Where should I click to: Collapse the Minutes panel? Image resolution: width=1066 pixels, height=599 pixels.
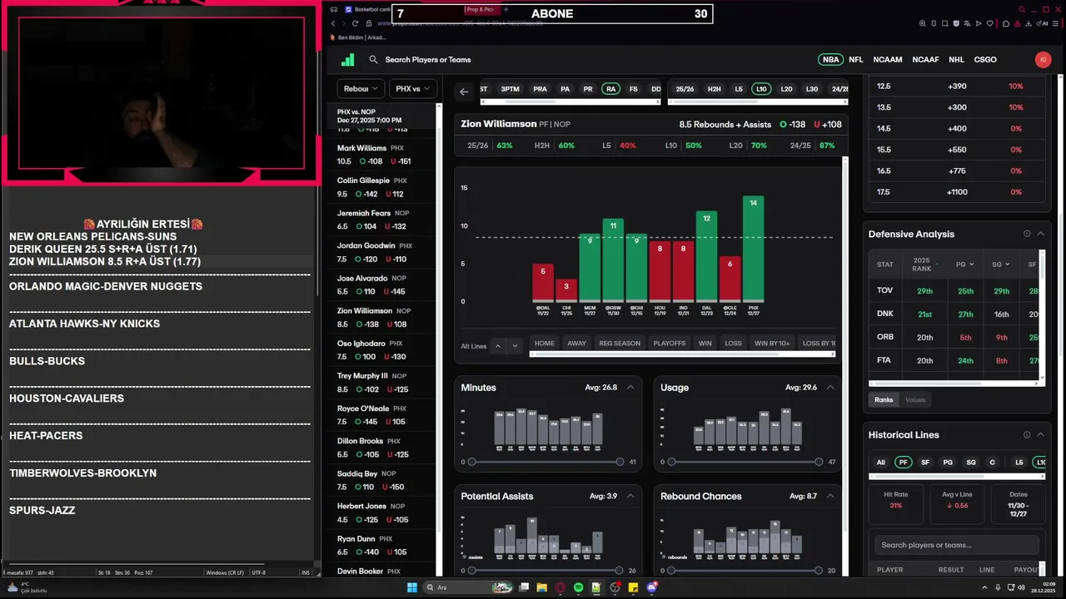tap(630, 388)
